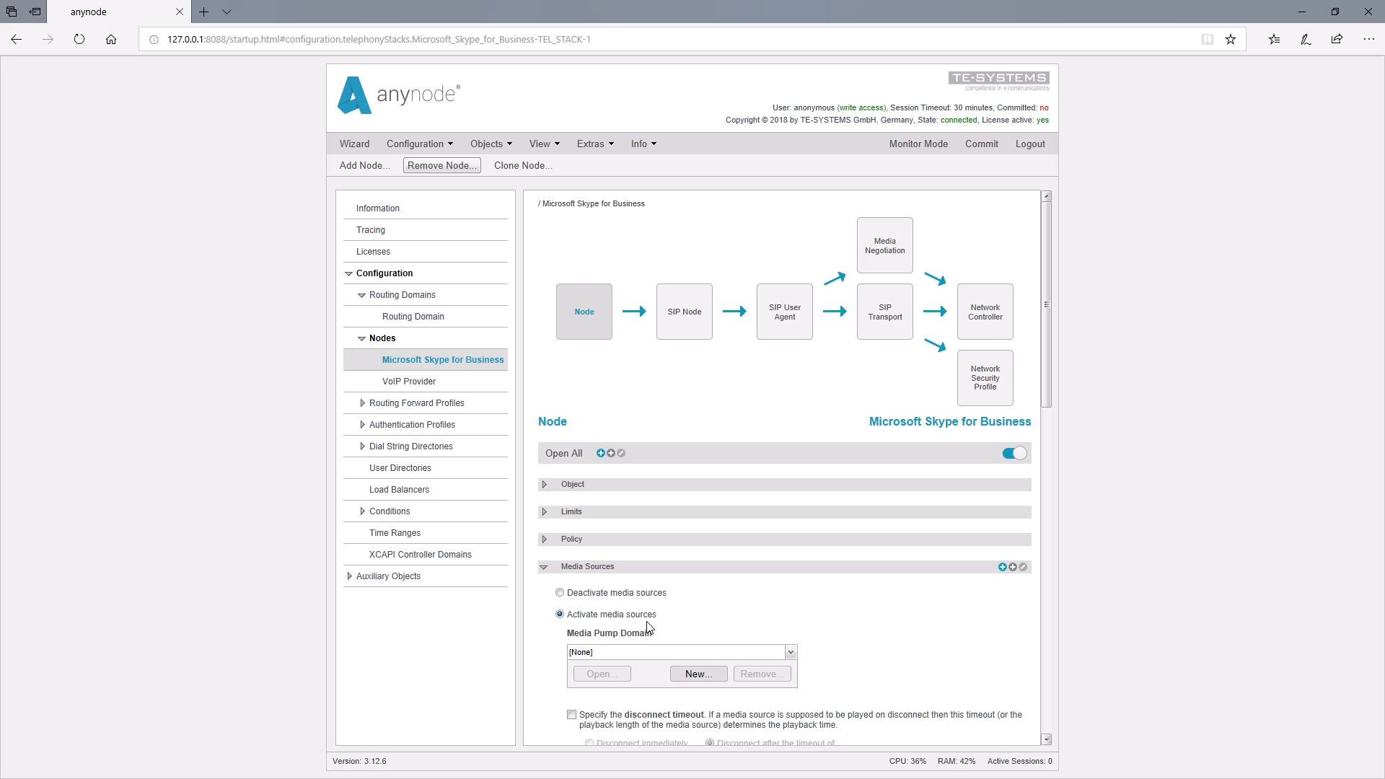Open the Extras menu
Viewport: 1385px width, 779px height.
pyautogui.click(x=595, y=144)
